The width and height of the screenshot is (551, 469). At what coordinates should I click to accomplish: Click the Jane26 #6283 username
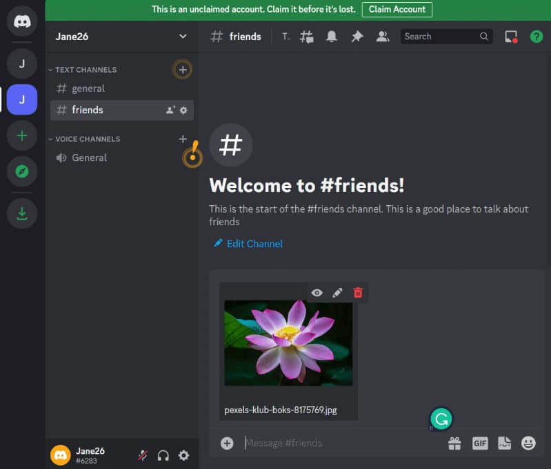coord(90,456)
